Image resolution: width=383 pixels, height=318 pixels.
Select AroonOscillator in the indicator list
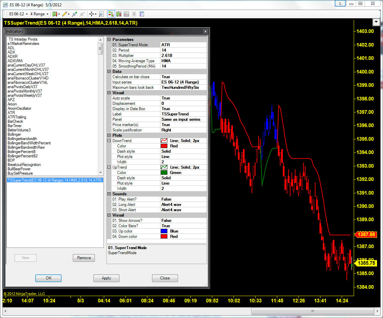point(19,108)
